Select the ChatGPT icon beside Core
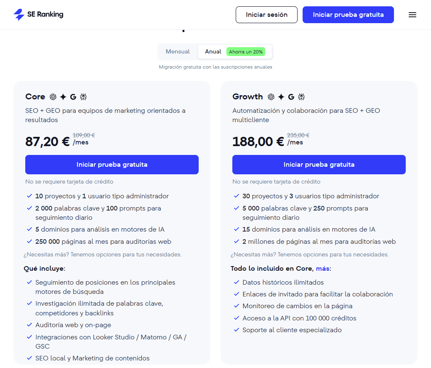 (x=53, y=97)
